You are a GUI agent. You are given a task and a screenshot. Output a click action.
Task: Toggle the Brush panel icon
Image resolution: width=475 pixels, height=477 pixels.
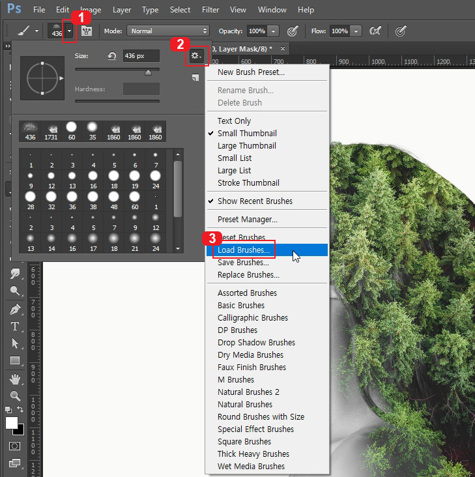point(87,31)
